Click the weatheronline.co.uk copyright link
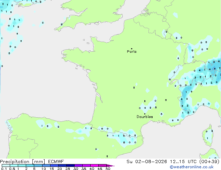This screenshot has height=170, width=221. [x=192, y=167]
